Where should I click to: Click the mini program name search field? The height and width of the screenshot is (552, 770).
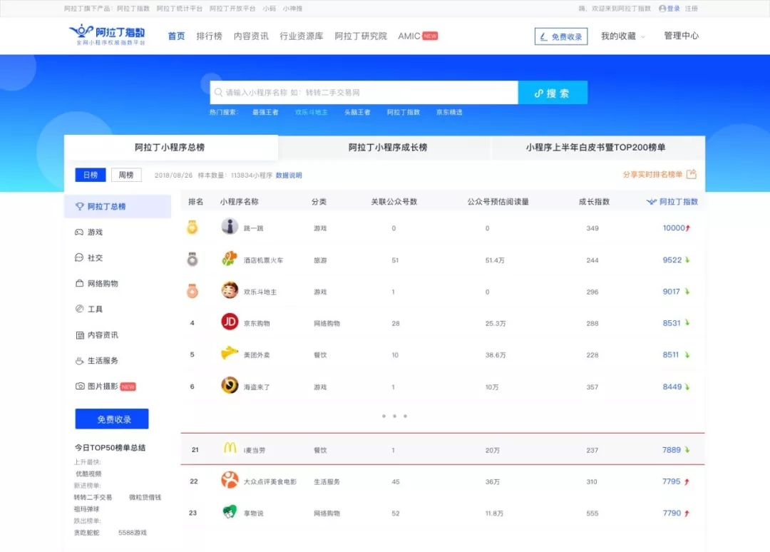(364, 93)
